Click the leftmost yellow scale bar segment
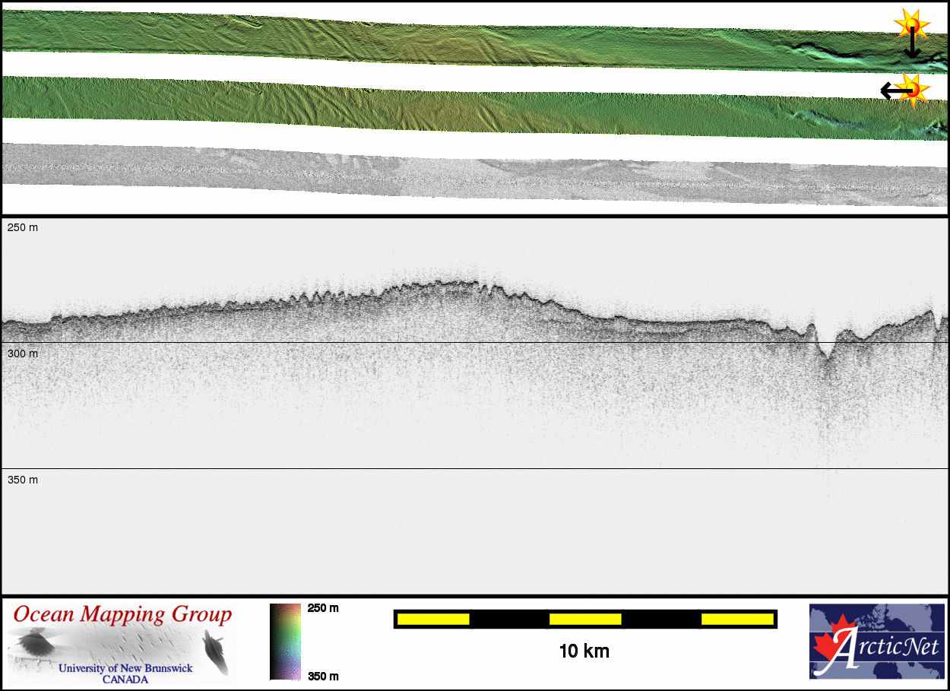 point(433,620)
